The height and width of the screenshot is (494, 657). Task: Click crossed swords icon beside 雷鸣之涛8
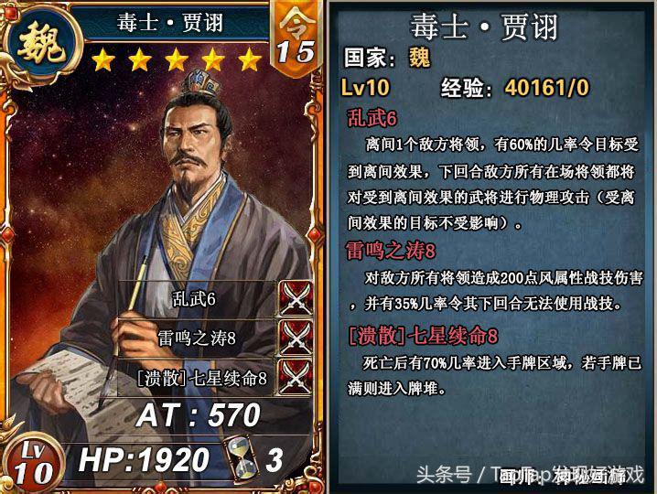pyautogui.click(x=296, y=338)
